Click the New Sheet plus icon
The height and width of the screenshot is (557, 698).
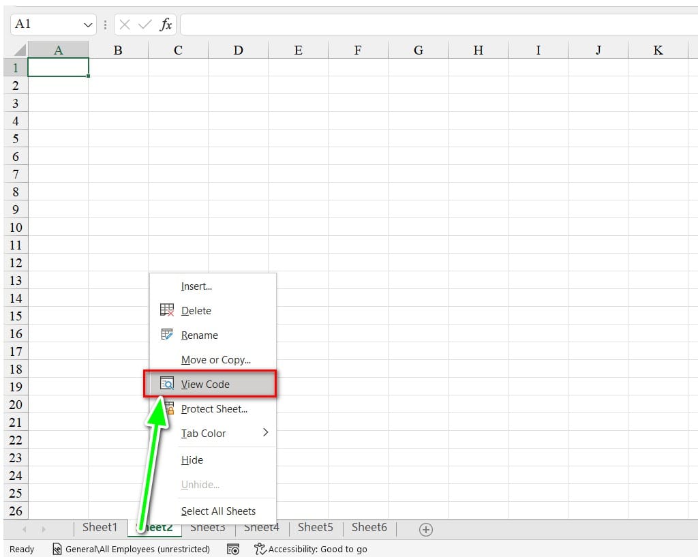426,530
